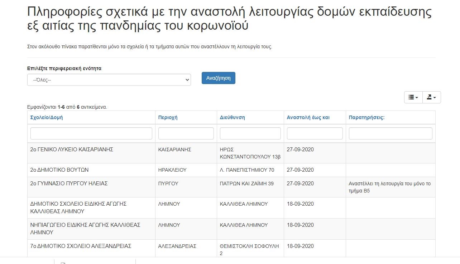The width and height of the screenshot is (460, 264).
Task: Sort by Περιοχή column header
Action: click(168, 117)
